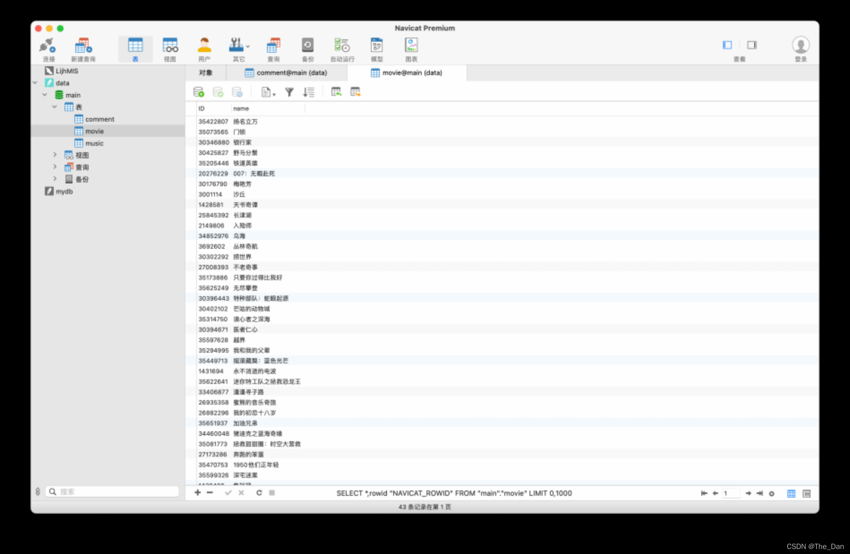850x554 pixels.
Task: Discard changes with the X icon
Action: pos(241,493)
